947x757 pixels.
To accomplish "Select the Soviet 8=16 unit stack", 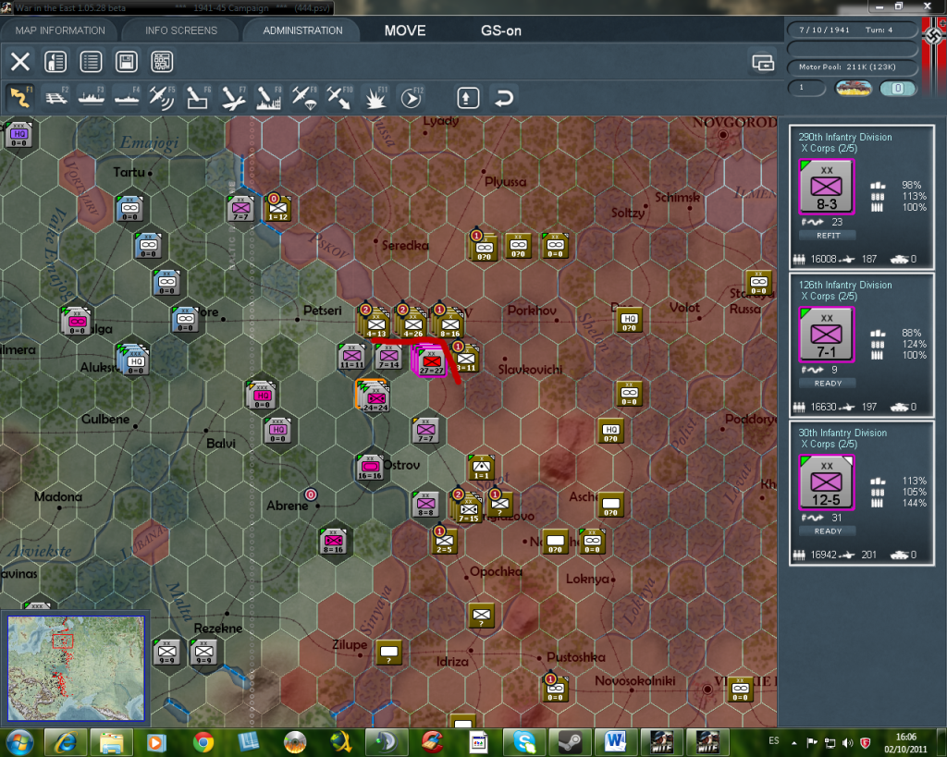I will coord(449,323).
